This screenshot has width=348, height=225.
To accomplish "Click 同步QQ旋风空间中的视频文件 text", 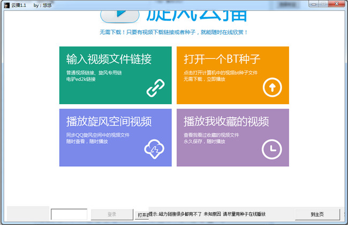I will click(98, 135).
